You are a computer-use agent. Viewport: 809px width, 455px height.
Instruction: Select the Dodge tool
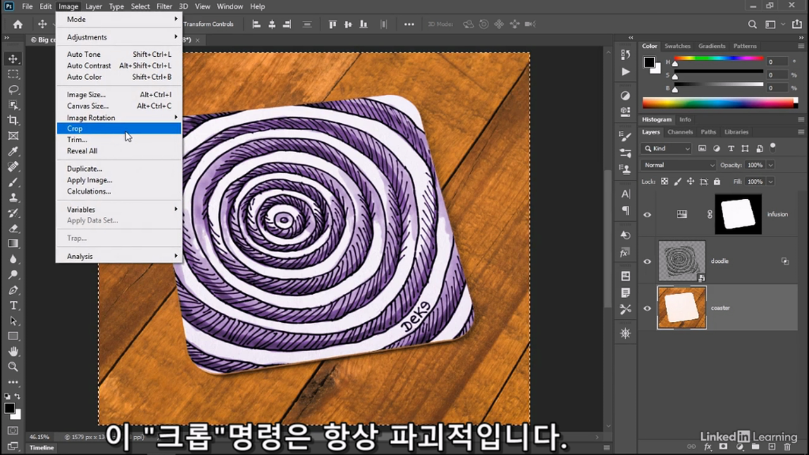[x=13, y=274]
